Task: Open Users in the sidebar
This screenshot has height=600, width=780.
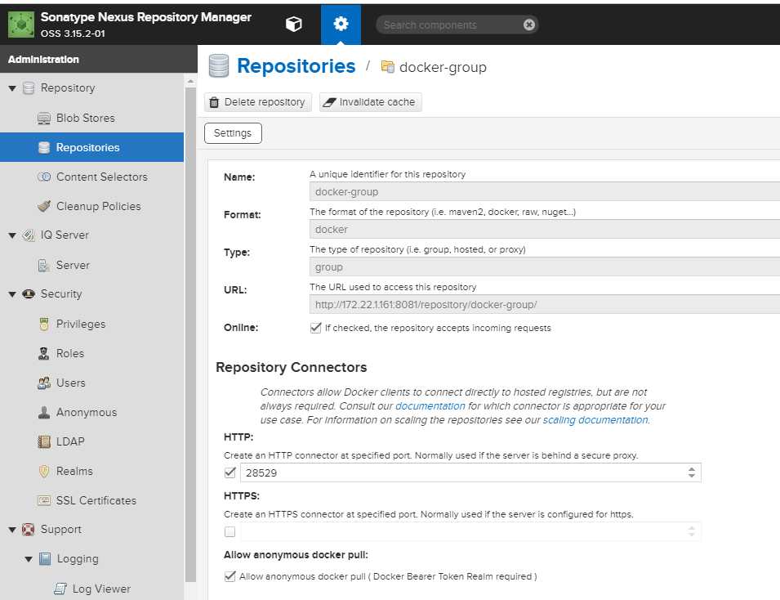Action: pos(70,383)
